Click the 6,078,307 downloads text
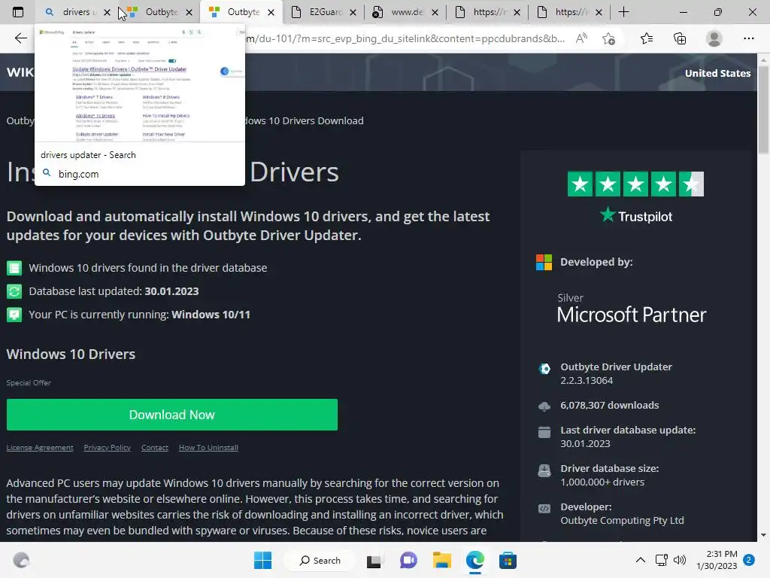 click(609, 406)
